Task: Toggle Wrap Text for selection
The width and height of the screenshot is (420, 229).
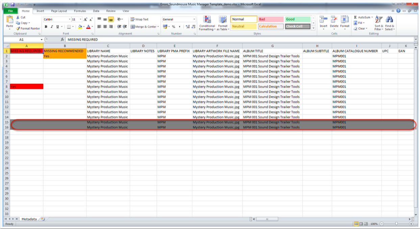Action: [140, 20]
